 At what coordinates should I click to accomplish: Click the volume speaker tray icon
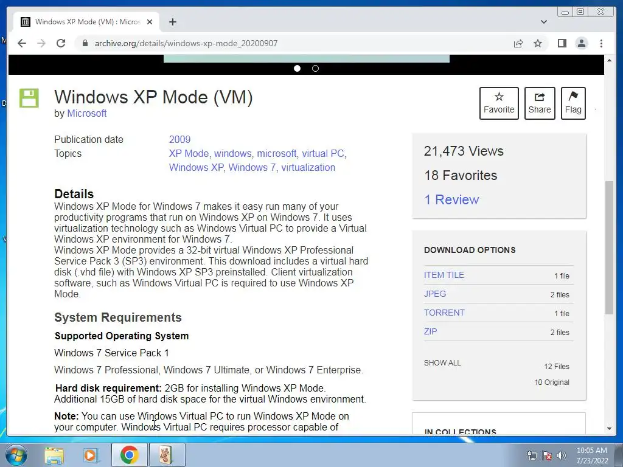[x=562, y=455]
